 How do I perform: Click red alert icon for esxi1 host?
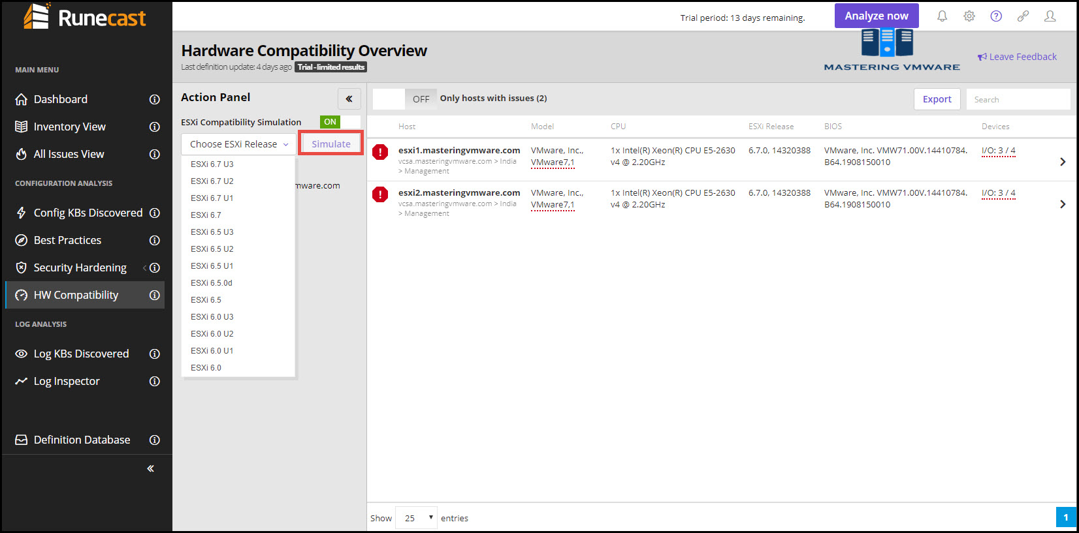point(380,152)
